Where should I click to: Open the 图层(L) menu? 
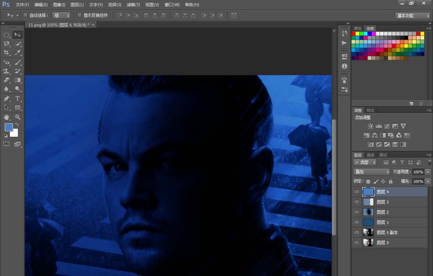(x=77, y=5)
